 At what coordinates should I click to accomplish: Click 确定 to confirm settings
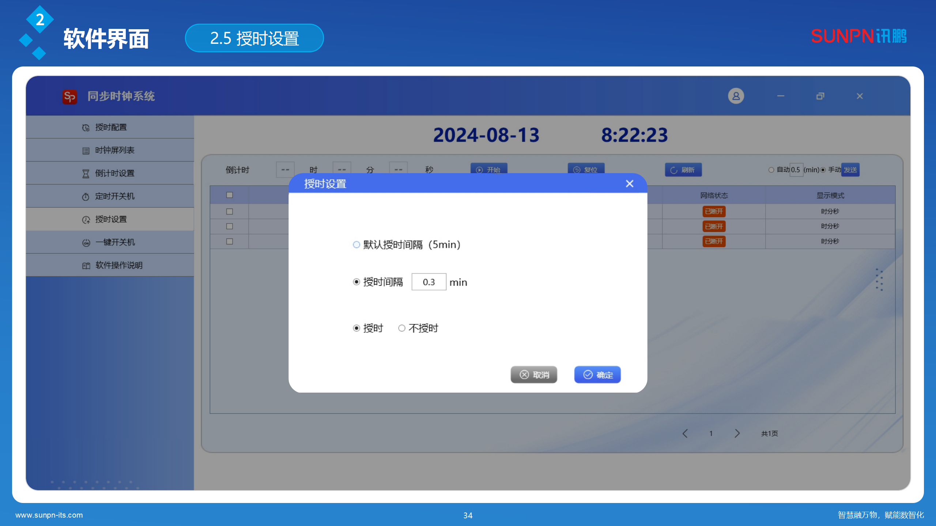click(x=597, y=375)
